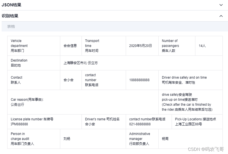Viewport: 228px width, 154px height.
Task: Click the Car reason(用车事由) 公务出行 cell
Action: coord(83,102)
